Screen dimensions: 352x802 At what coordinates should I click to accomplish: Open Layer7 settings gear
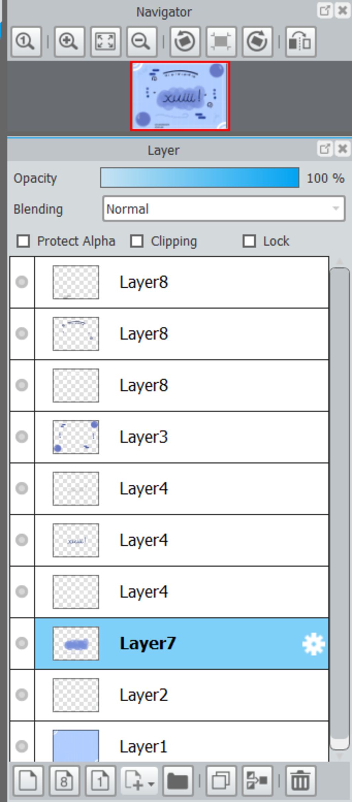313,644
